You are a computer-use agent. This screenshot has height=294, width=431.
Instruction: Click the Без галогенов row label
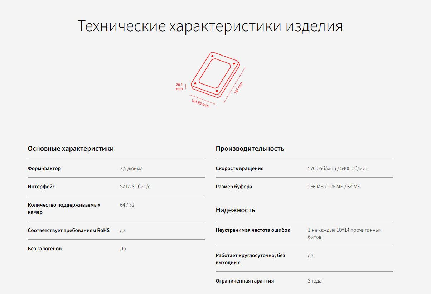pyautogui.click(x=45, y=249)
